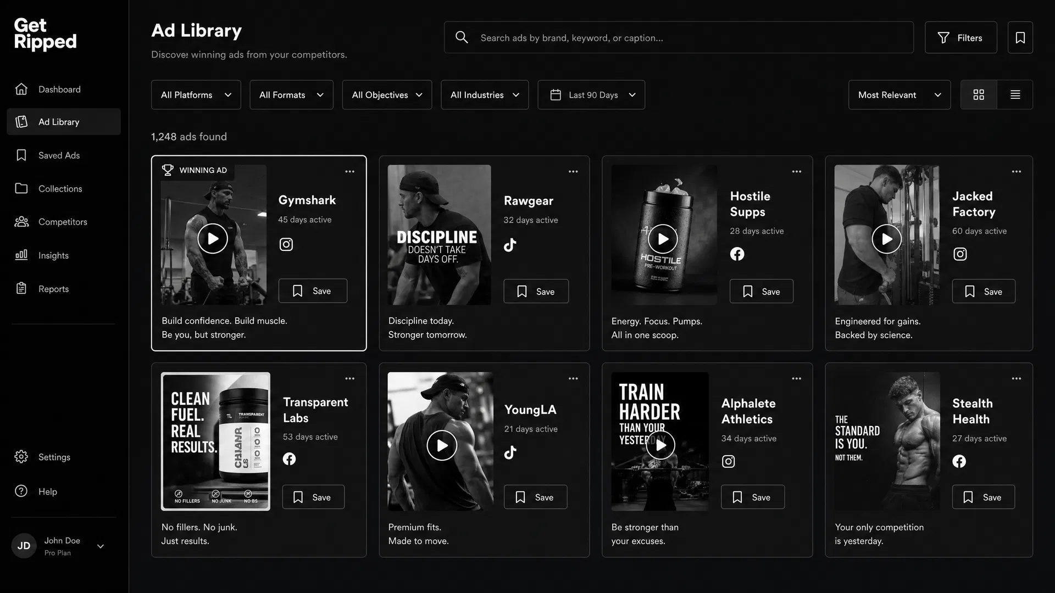Open the three-dot menu on Rawgear card
Screen dimensions: 1055x593
coord(573,171)
